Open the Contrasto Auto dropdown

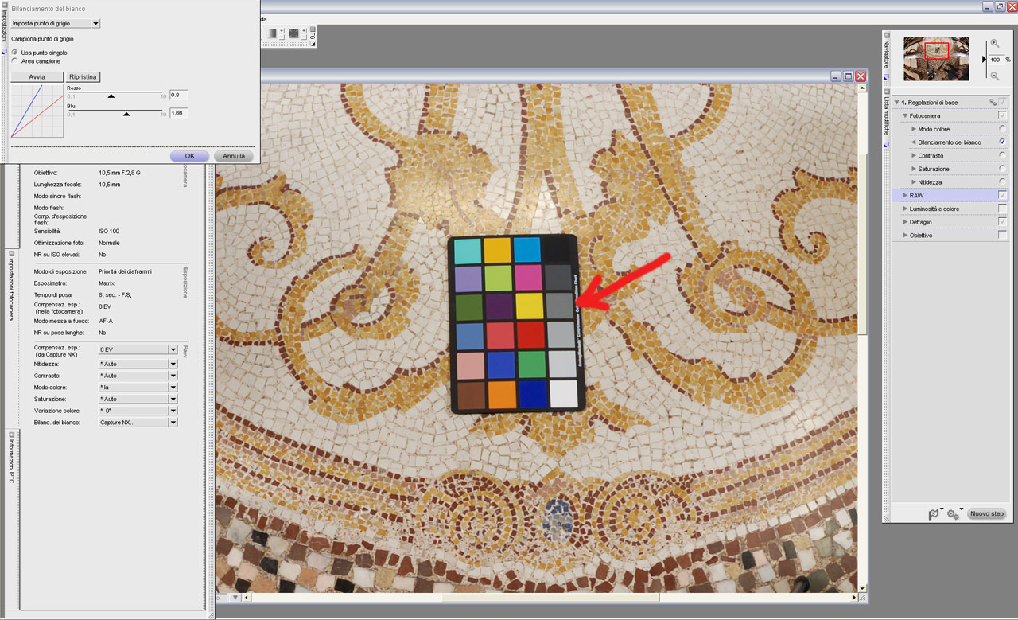pyautogui.click(x=138, y=376)
